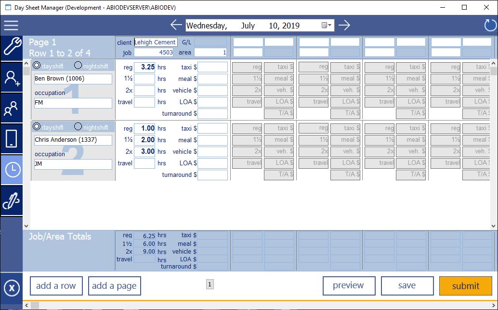Click the circled X exit icon
The height and width of the screenshot is (310, 498).
[x=12, y=288]
